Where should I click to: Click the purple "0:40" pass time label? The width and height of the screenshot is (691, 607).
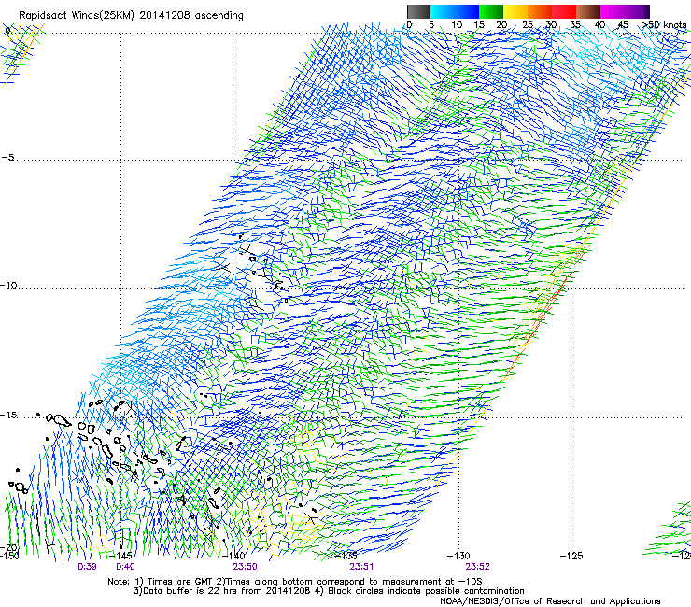click(x=125, y=567)
